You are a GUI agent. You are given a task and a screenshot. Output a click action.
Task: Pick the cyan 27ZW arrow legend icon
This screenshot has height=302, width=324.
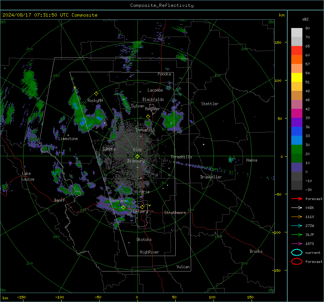coord(297,226)
